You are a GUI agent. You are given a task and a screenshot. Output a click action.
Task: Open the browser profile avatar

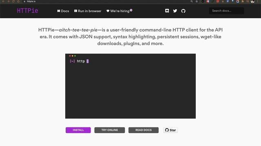[253, 2]
